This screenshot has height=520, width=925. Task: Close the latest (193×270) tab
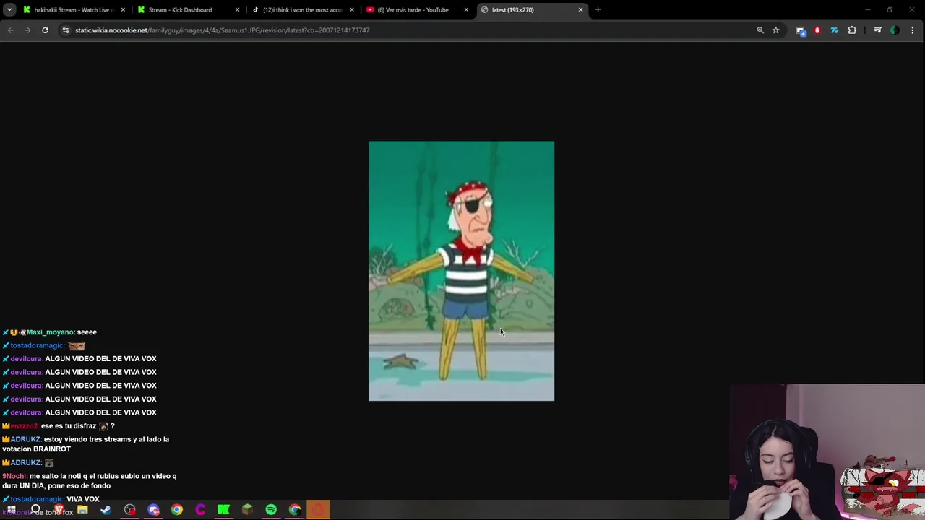(x=580, y=10)
